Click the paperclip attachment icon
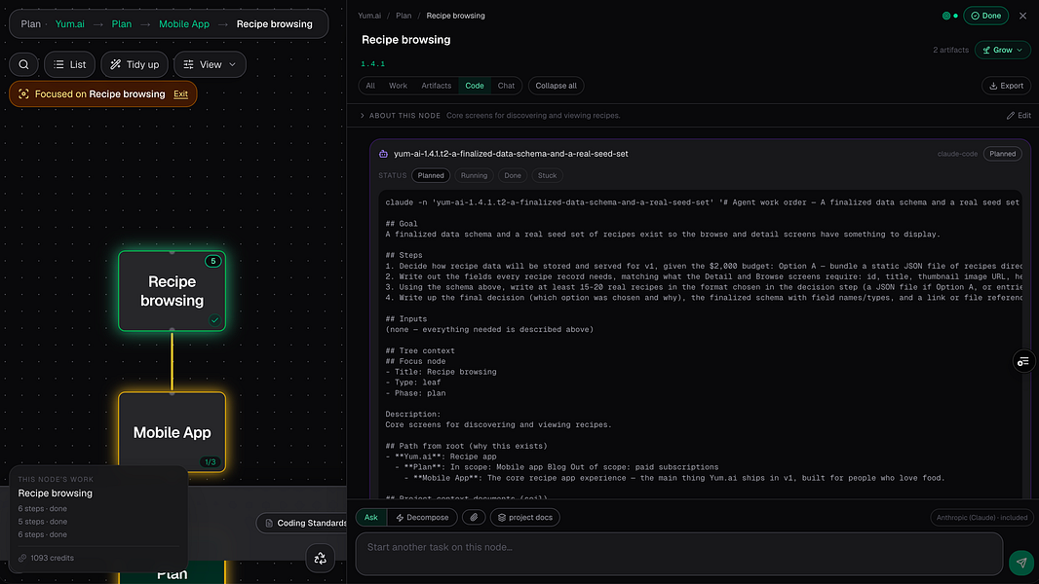 point(474,517)
